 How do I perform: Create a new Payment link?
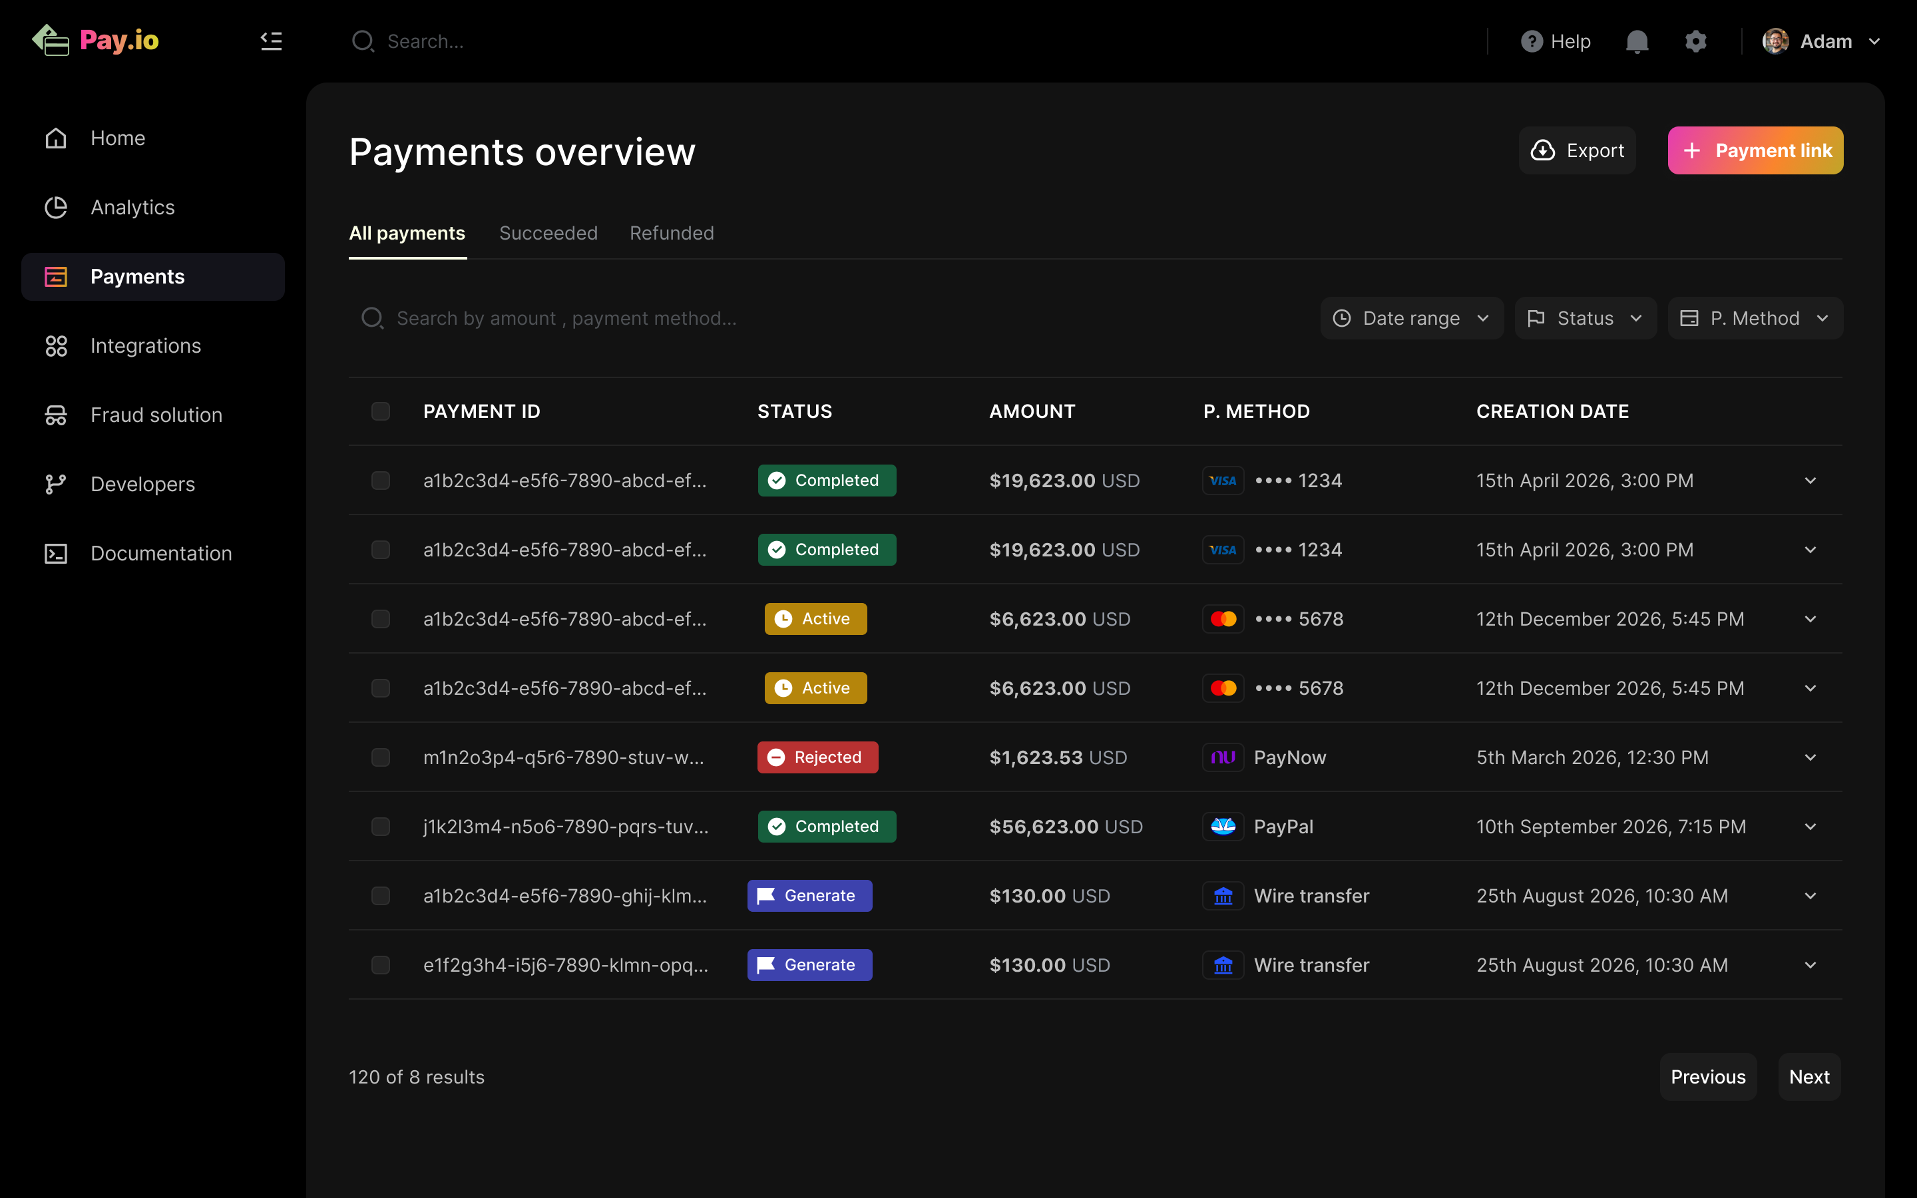point(1755,150)
